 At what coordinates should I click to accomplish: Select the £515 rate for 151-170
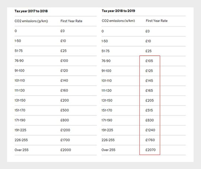(149, 110)
